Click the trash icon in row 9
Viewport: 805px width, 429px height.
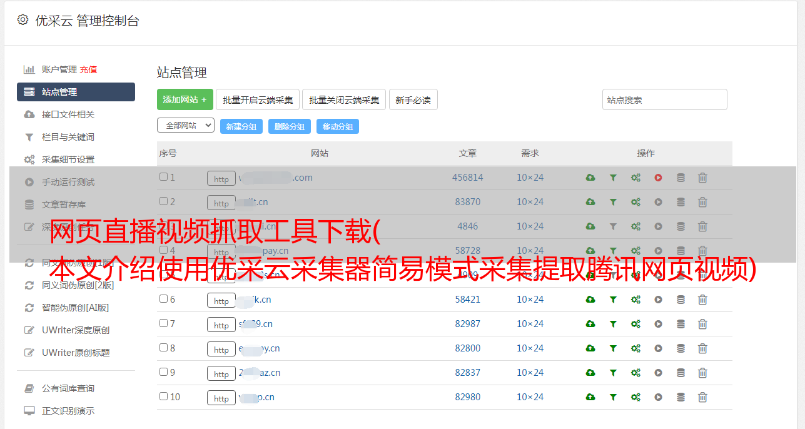pos(702,373)
